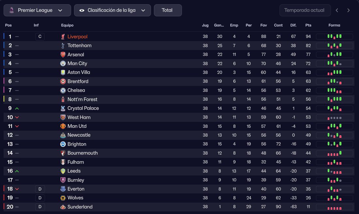The width and height of the screenshot is (359, 214).
Task: Open the Clasificación de la liga dropdown
Action: point(112,10)
